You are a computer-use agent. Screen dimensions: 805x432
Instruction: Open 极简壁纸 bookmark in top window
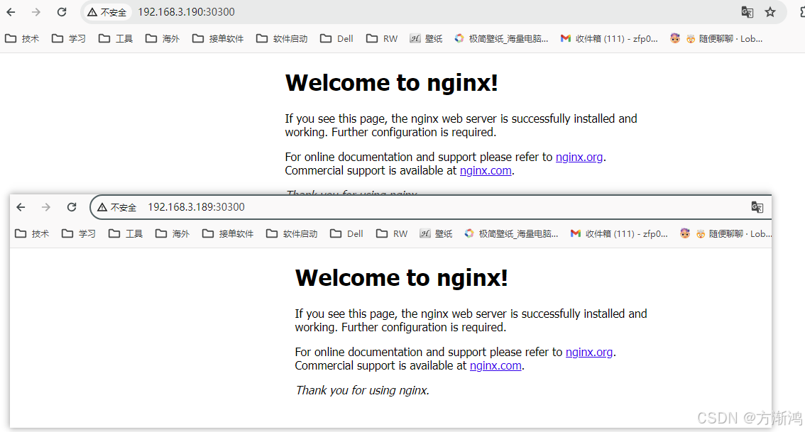point(501,38)
